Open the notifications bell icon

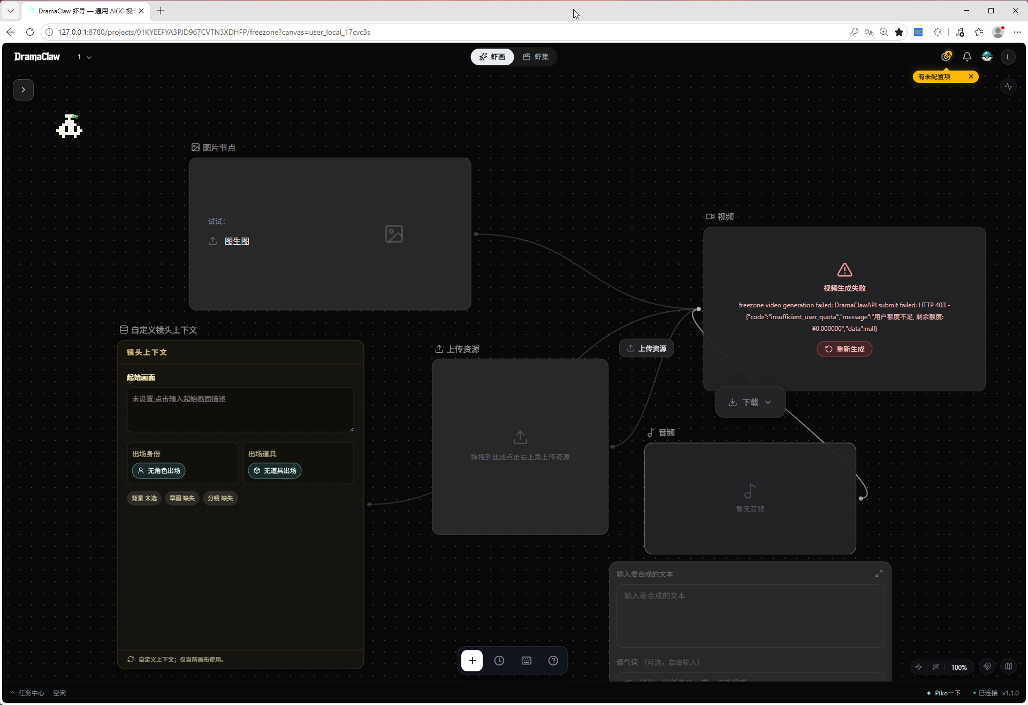coord(967,57)
